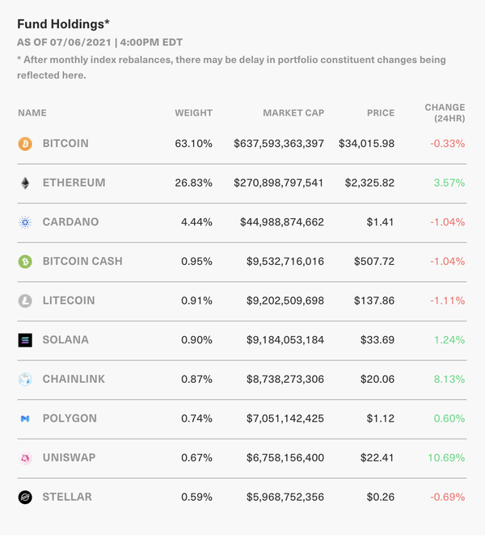
Task: Open the ETHEREUM name link
Action: (x=74, y=183)
